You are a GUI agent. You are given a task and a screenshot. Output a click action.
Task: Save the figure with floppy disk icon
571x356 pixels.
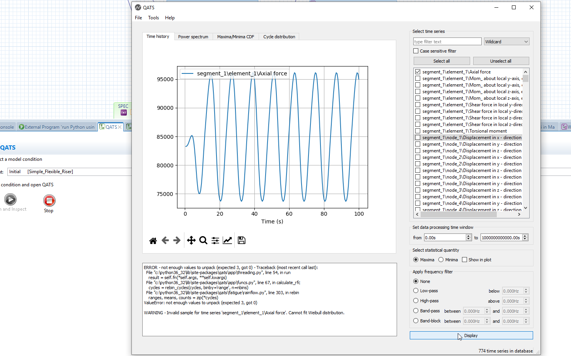coord(242,240)
